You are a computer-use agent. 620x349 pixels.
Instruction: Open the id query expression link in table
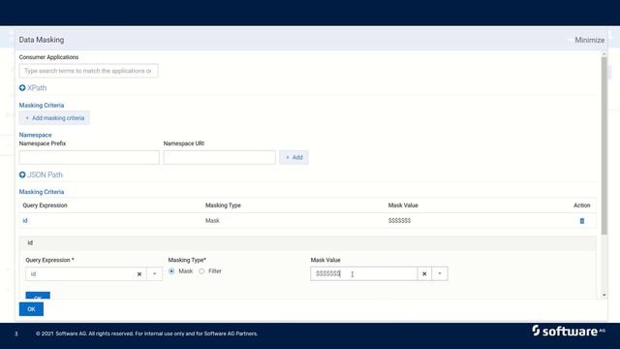click(x=25, y=221)
